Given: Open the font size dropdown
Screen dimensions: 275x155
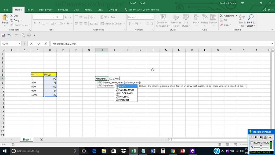Looking at the screenshot, I should coord(62,17).
